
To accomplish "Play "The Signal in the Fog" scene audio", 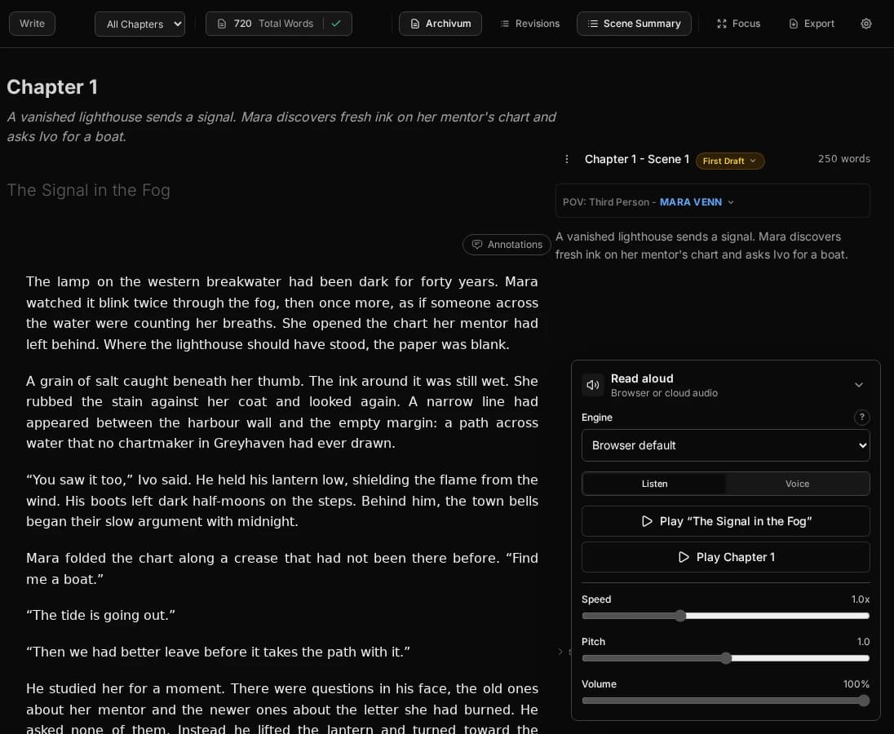I will (725, 521).
